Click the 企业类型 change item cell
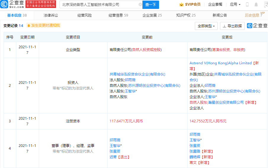The height and width of the screenshot is (168, 268). 73,50
